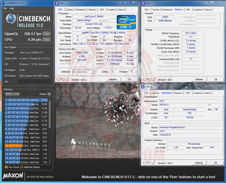Click OK in the Memory tab window
The image size is (226, 183).
[216, 79]
